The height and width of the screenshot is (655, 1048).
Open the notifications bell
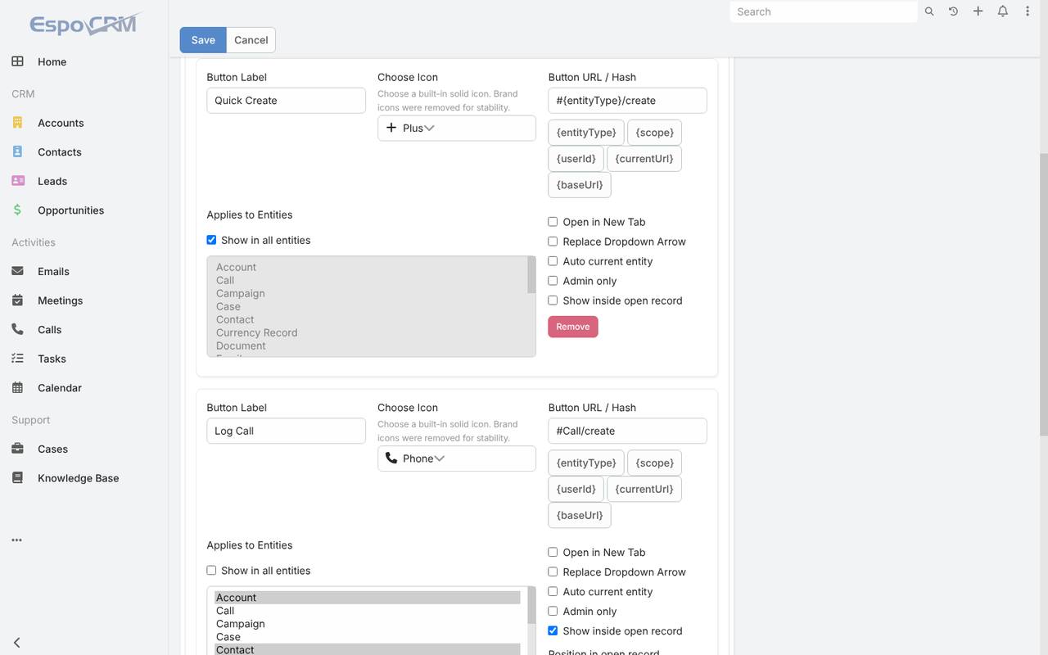(x=1002, y=11)
